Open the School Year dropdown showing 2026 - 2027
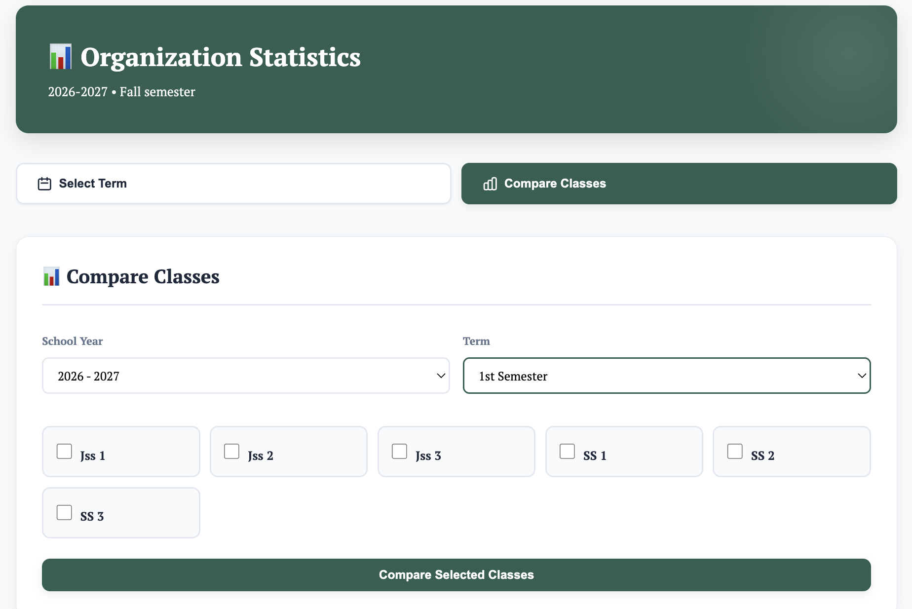This screenshot has width=912, height=609. [x=246, y=376]
